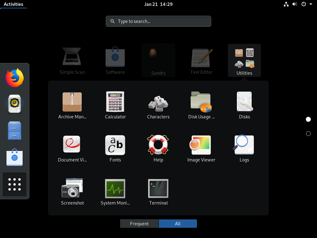Launch the Terminal app
This screenshot has height=238, width=317.
coord(158,192)
